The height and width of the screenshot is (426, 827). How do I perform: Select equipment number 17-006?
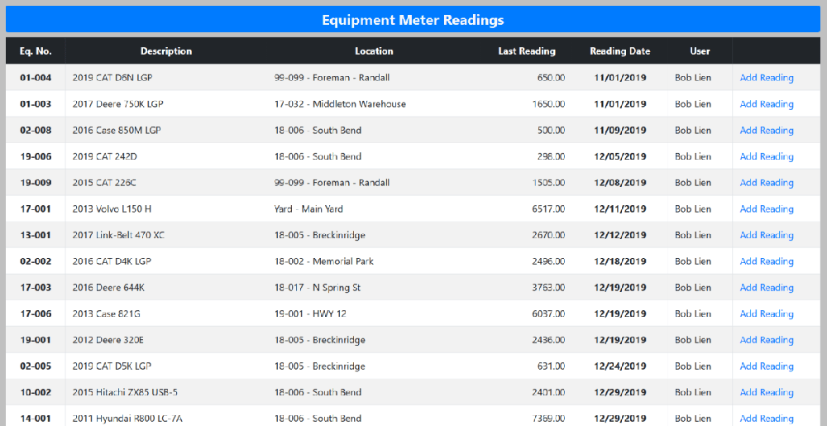coord(36,314)
